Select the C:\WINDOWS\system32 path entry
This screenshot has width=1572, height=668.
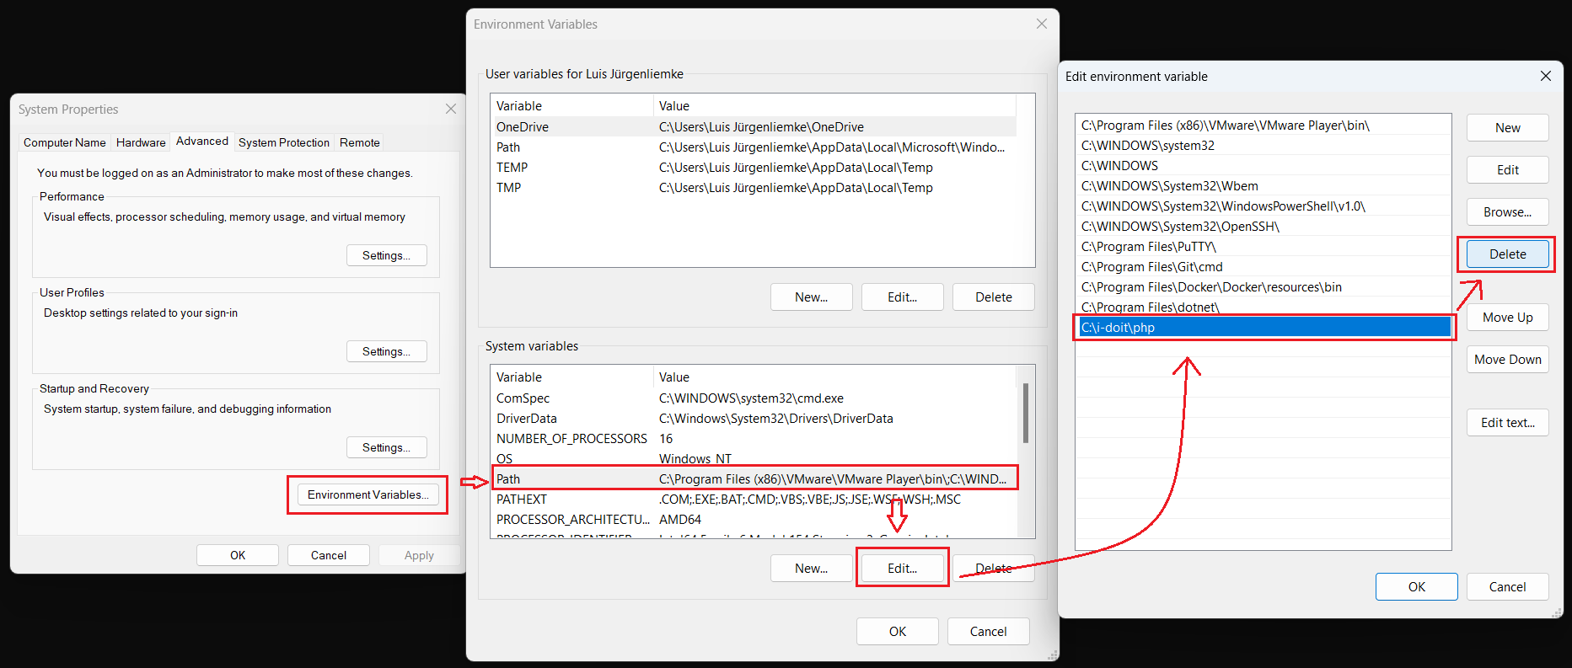(x=1264, y=145)
